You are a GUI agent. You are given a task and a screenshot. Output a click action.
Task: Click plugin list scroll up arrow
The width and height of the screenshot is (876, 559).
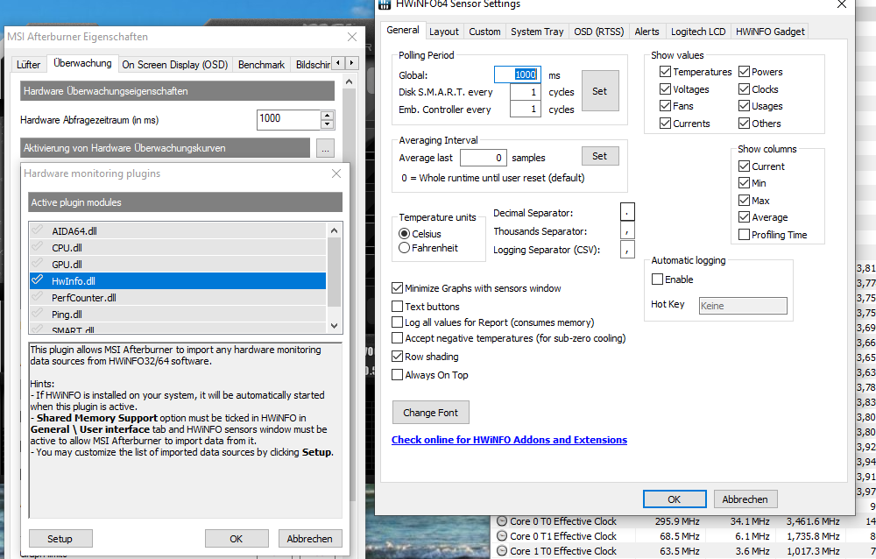tap(334, 230)
